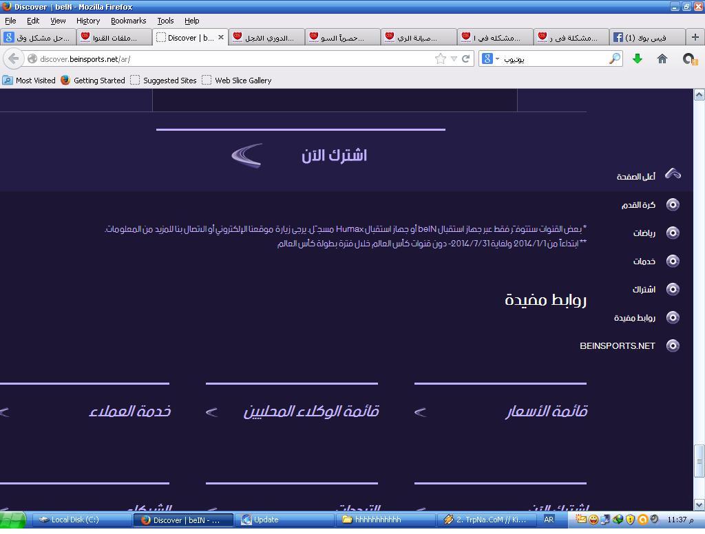Click inside the address bar URL
Viewport: 705px width, 534px height.
coord(229,59)
